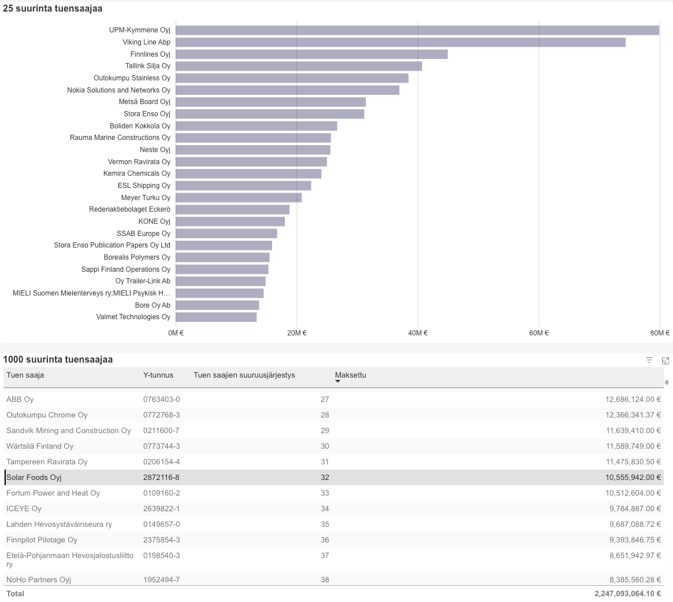Select the Oy Trailer-Link Ab bar
673x602 pixels.
click(x=221, y=282)
